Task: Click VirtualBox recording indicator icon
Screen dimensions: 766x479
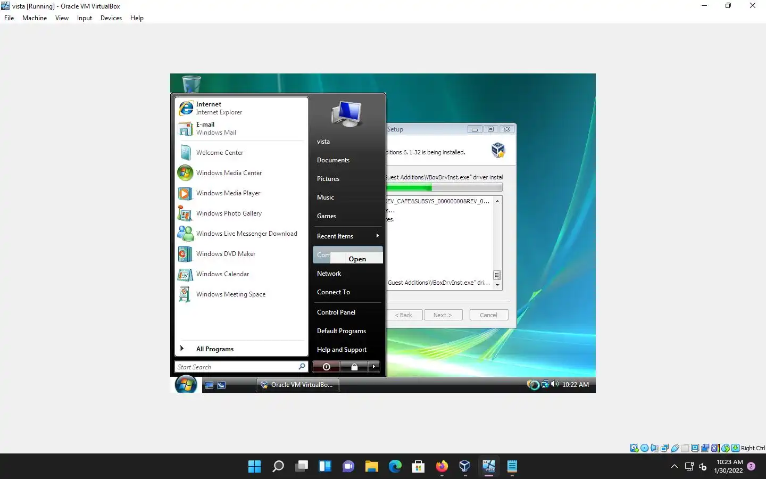Action: (705, 448)
